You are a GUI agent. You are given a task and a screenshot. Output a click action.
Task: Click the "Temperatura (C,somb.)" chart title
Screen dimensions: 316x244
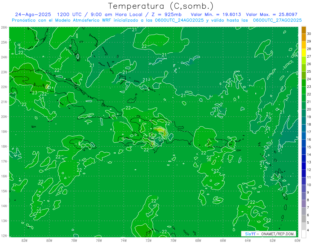tap(161, 6)
